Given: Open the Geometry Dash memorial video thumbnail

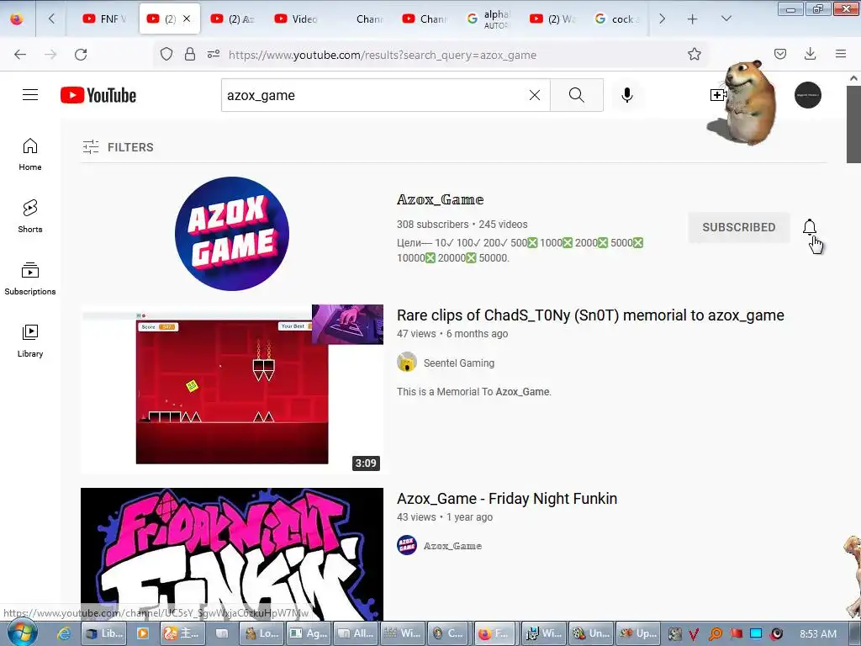Looking at the screenshot, I should coord(232,389).
